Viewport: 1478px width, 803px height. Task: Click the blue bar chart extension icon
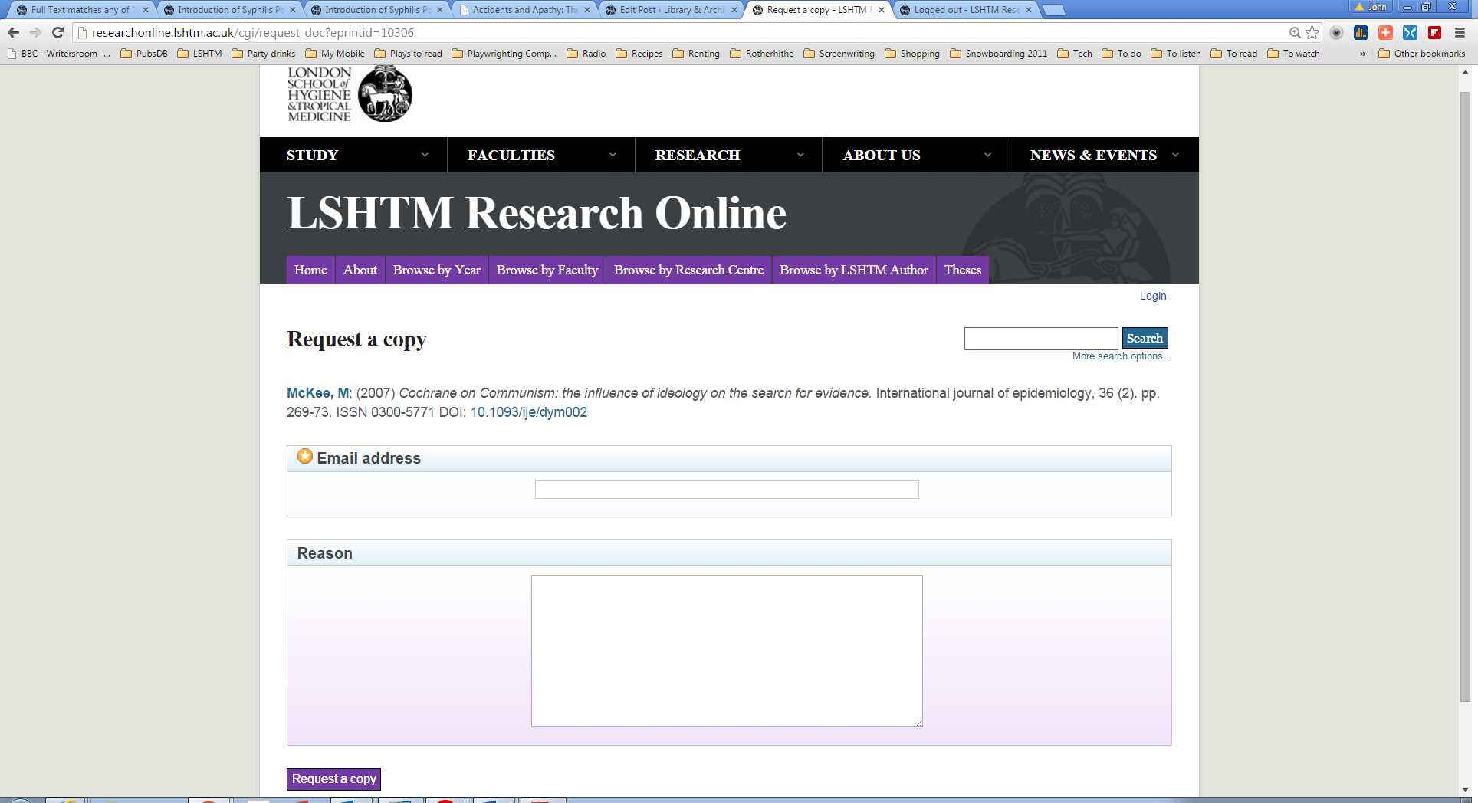pos(1361,32)
